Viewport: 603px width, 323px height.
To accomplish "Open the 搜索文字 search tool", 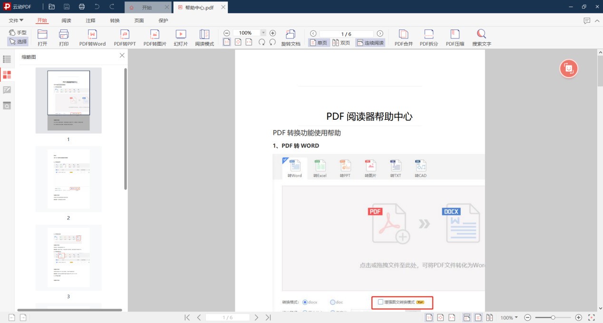I will [482, 38].
